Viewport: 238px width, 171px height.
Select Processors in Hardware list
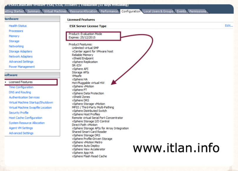(x=16, y=31)
